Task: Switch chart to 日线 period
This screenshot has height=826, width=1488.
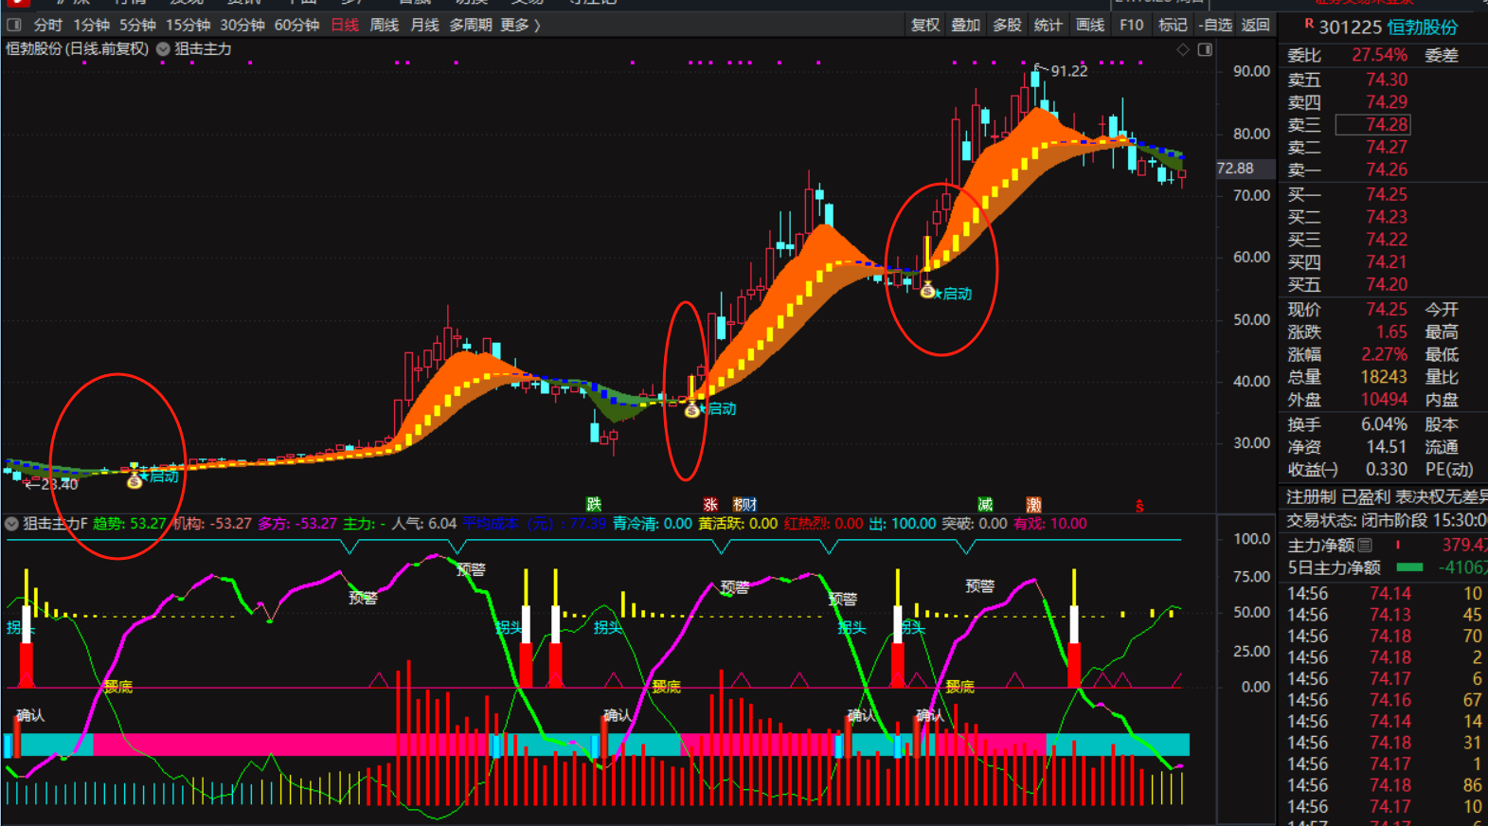Action: [x=345, y=25]
